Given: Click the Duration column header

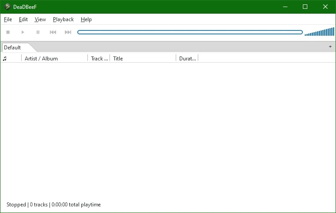Looking at the screenshot, I should (x=187, y=59).
